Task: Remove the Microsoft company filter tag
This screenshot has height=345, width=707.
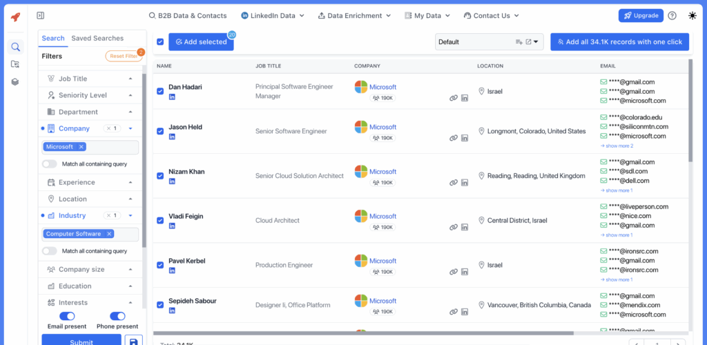Action: (x=81, y=147)
